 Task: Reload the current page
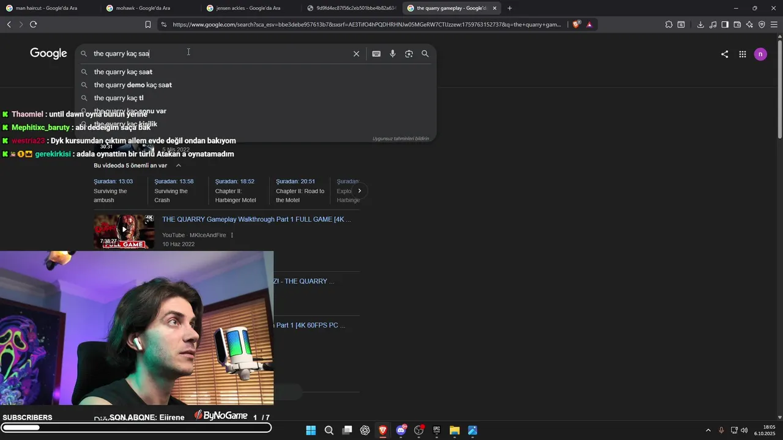(33, 24)
